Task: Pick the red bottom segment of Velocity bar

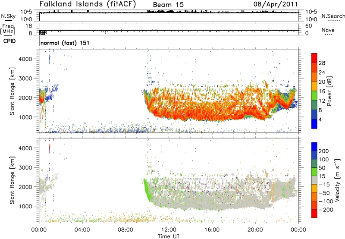Action: pyautogui.click(x=314, y=214)
